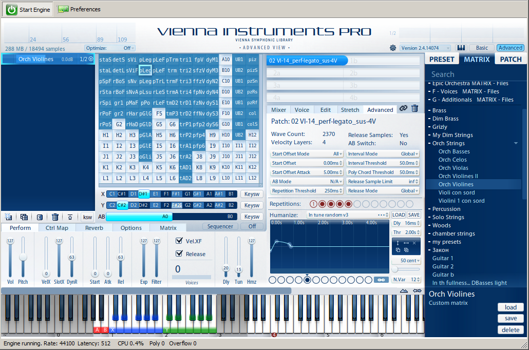Click the link button beside the Humanize slots

pyautogui.click(x=381, y=280)
